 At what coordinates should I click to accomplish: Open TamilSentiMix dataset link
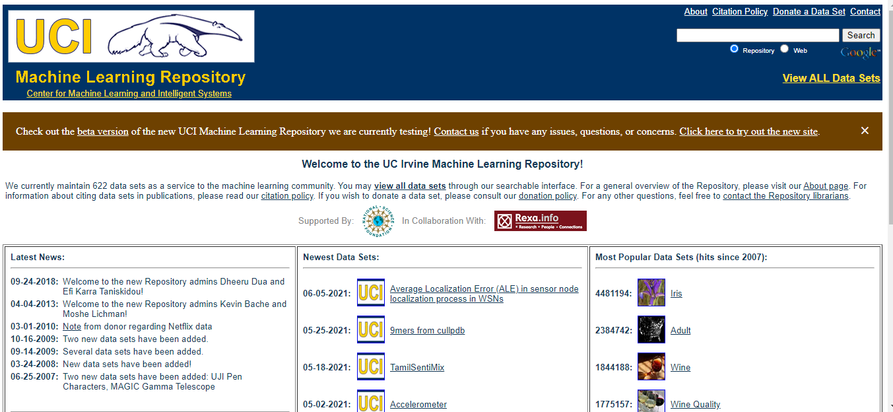pyautogui.click(x=417, y=367)
